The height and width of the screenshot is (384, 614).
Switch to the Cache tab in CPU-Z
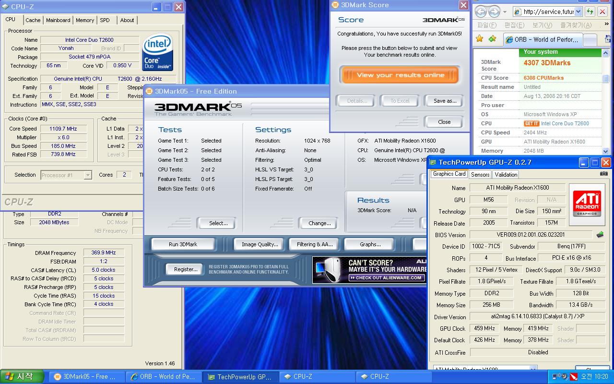point(33,20)
